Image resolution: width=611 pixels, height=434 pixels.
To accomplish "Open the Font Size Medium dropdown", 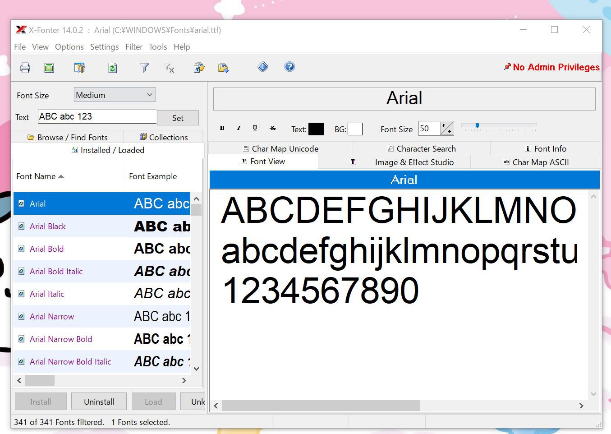I will coord(115,95).
